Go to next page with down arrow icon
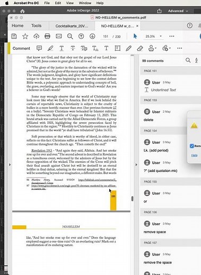Screen dimensions: 201x275 (x=92, y=36)
